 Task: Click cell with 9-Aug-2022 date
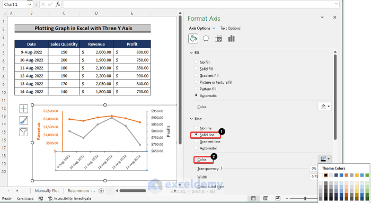[31, 52]
